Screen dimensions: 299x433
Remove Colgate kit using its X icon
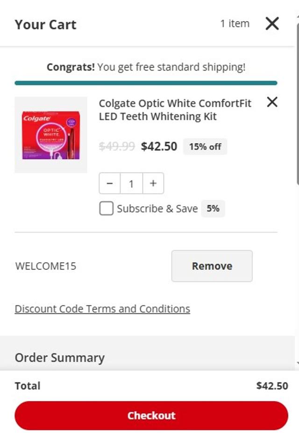click(272, 102)
